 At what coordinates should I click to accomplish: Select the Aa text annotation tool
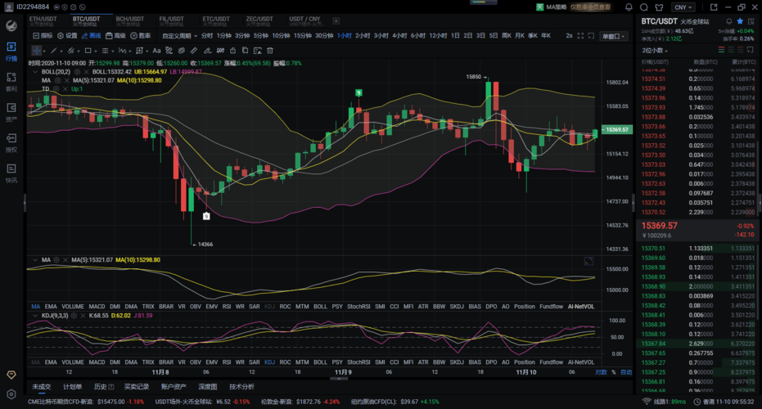(156, 51)
